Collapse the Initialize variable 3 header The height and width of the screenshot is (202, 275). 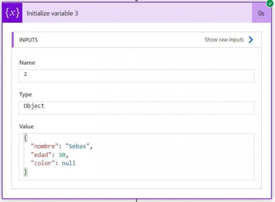[x=137, y=13]
